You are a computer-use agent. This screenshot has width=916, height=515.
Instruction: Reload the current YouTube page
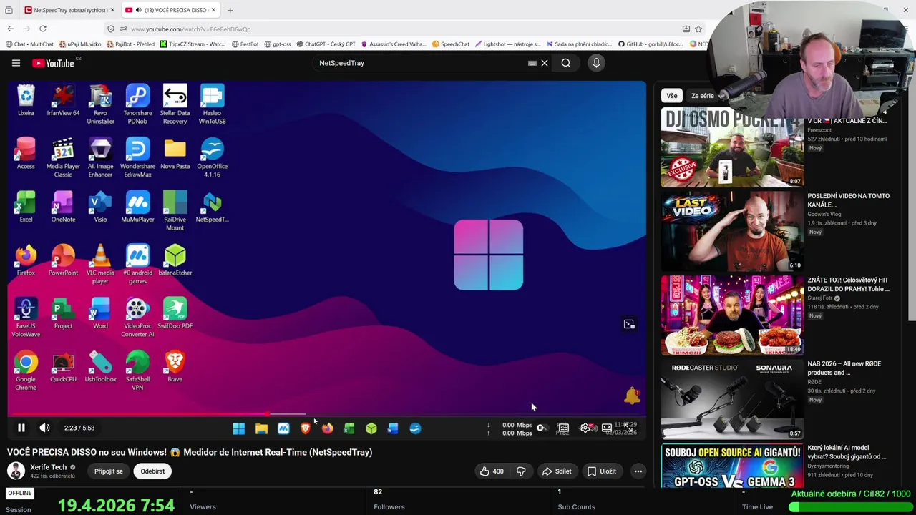[x=43, y=29]
